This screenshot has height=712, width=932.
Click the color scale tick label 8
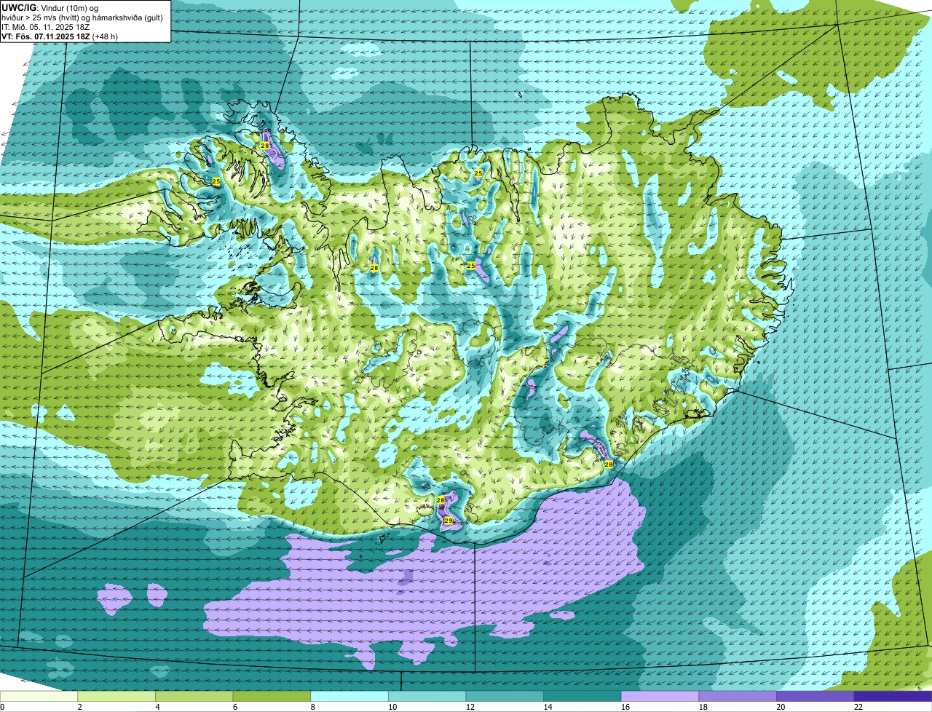[x=312, y=707]
